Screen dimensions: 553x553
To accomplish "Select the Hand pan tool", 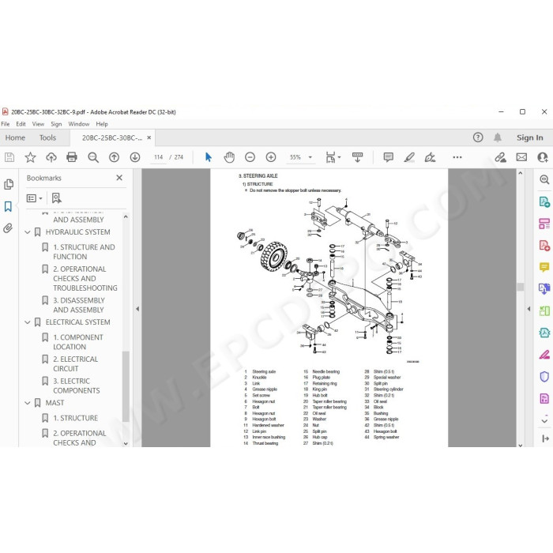I will pos(229,157).
